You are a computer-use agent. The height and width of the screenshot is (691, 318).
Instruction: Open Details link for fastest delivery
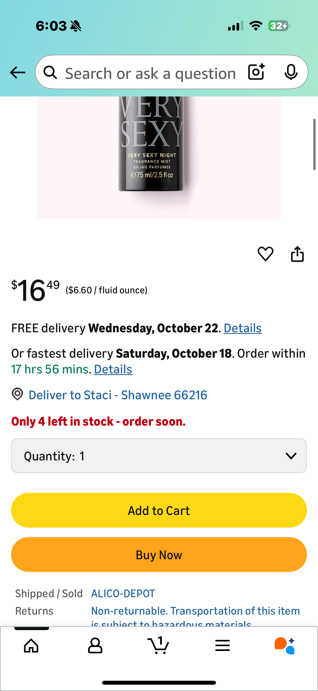click(x=113, y=369)
